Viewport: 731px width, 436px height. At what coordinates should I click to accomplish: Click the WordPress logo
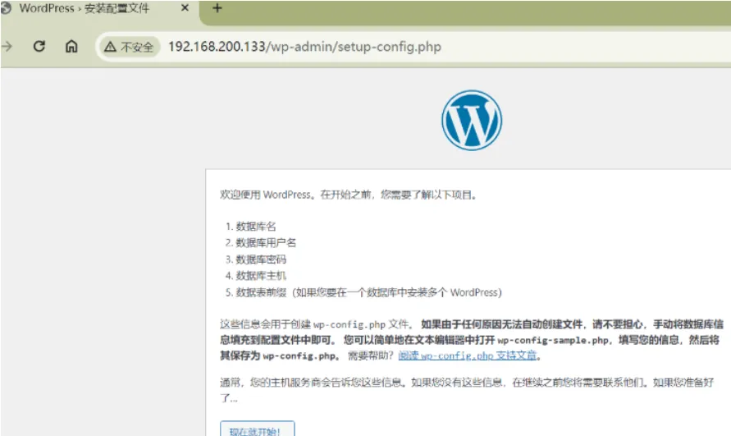coord(471,120)
